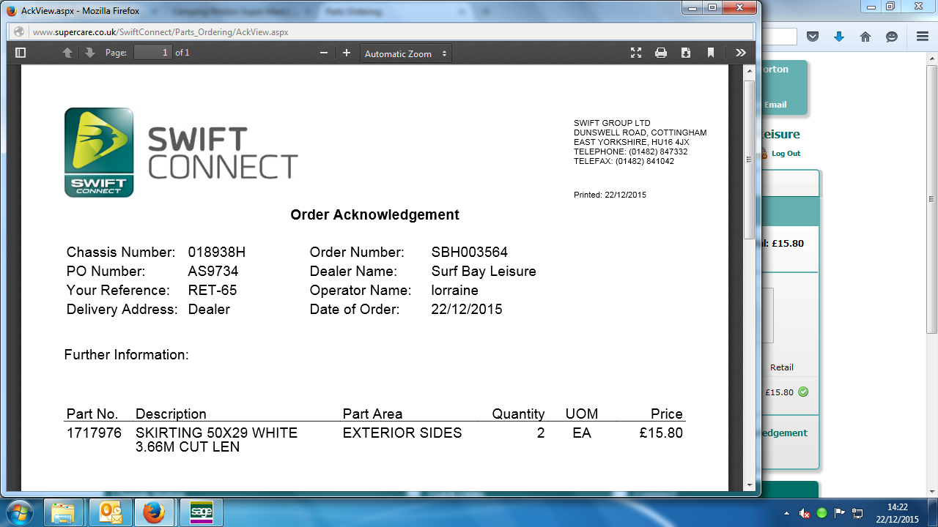The height and width of the screenshot is (527, 938).
Task: Open the PDF current view bookmark
Action: [x=711, y=53]
